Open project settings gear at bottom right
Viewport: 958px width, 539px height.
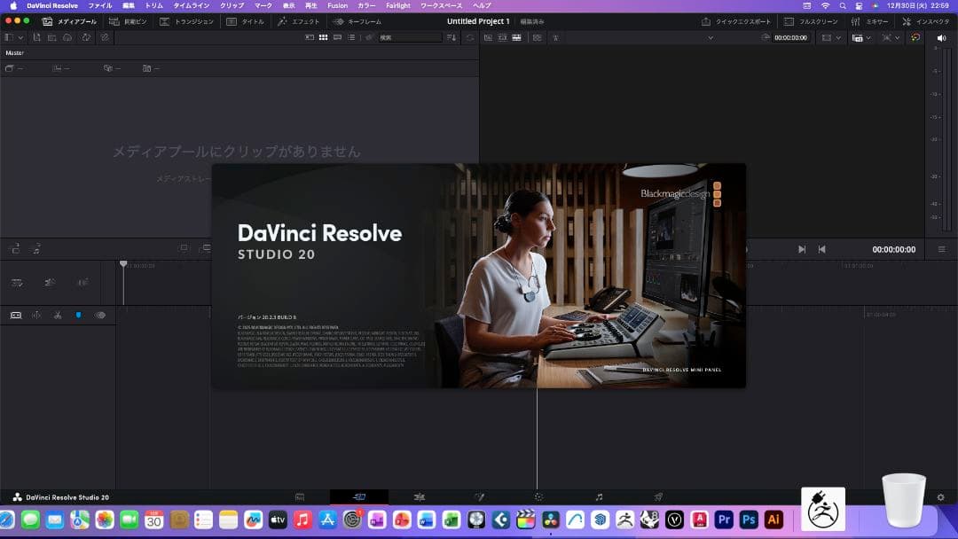940,497
